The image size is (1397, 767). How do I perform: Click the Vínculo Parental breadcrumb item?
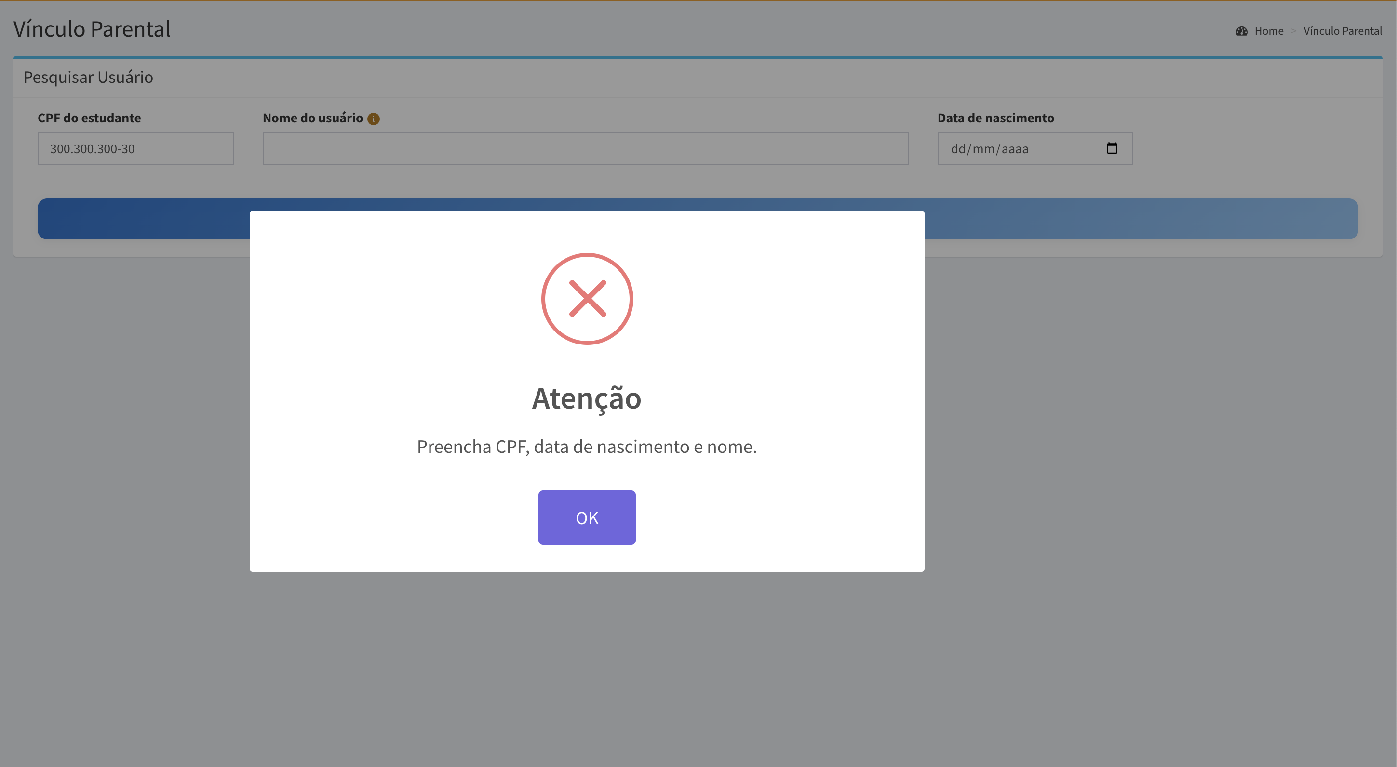point(1343,31)
